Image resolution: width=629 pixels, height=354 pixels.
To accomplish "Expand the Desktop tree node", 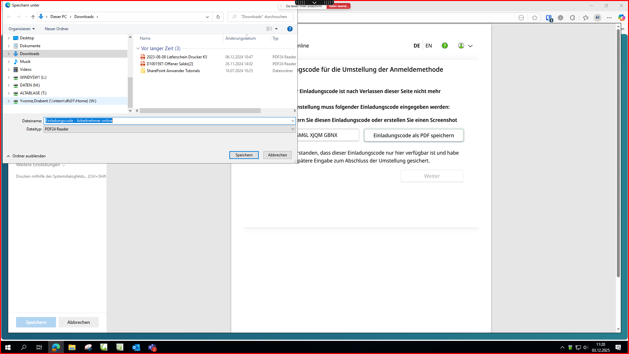I will tap(9, 38).
